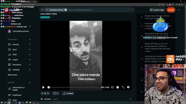Screen dimensions: 186x104
Task: Expand the Gaming topic
Action: click(x=30, y=44)
